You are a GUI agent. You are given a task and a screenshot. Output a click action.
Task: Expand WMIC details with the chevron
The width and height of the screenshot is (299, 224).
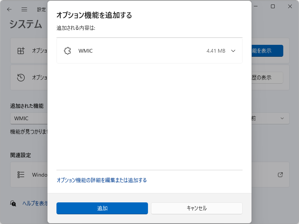[233, 51]
